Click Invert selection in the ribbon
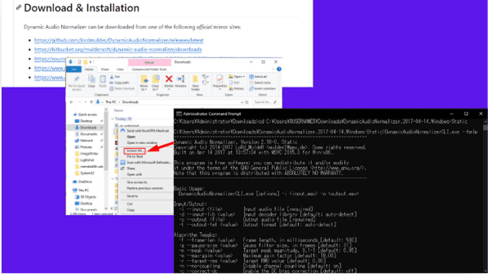This screenshot has width=488, height=274. click(262, 88)
